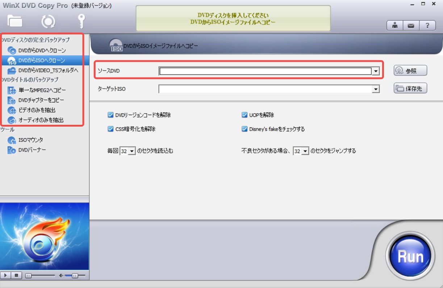This screenshot has height=288, width=443.
Task: Click the big blue Run button
Action: 411,257
